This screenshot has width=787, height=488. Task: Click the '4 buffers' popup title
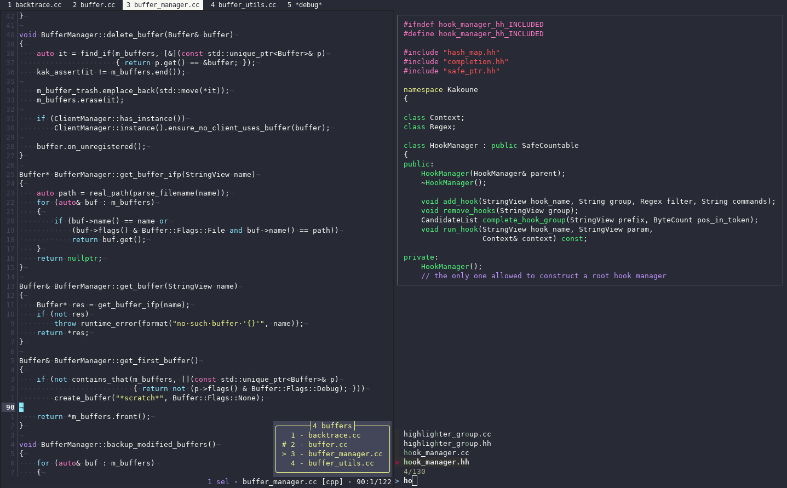[332, 426]
